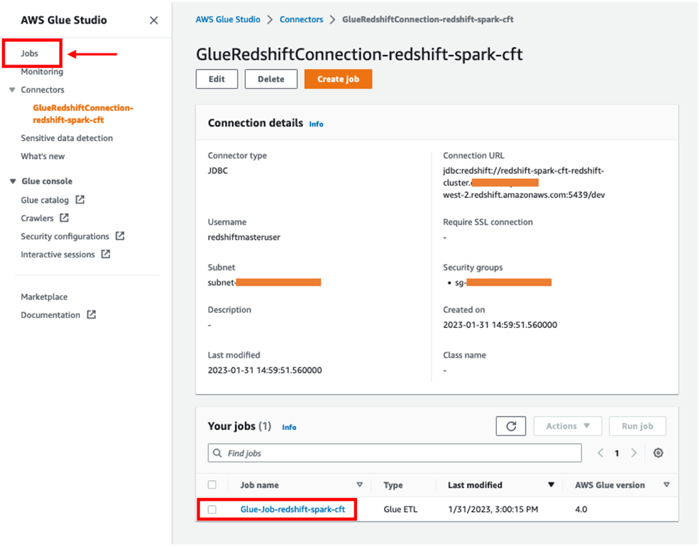Screen dimensions: 699x548
Task: Open Security configurations link
Action: point(65,236)
